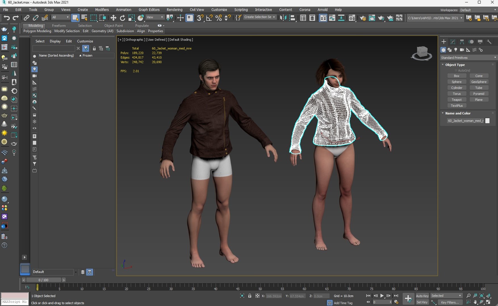
Task: Toggle display filter icon in Scene Explorer
Action: [86, 48]
